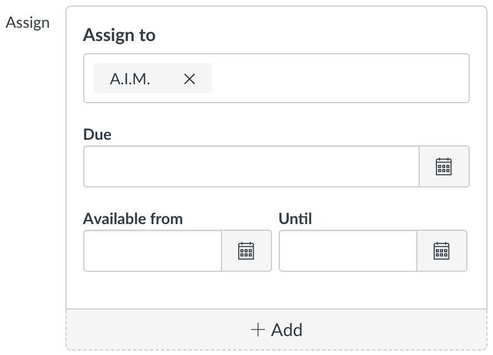The height and width of the screenshot is (355, 493).
Task: Click the Until date input field
Action: 348,251
